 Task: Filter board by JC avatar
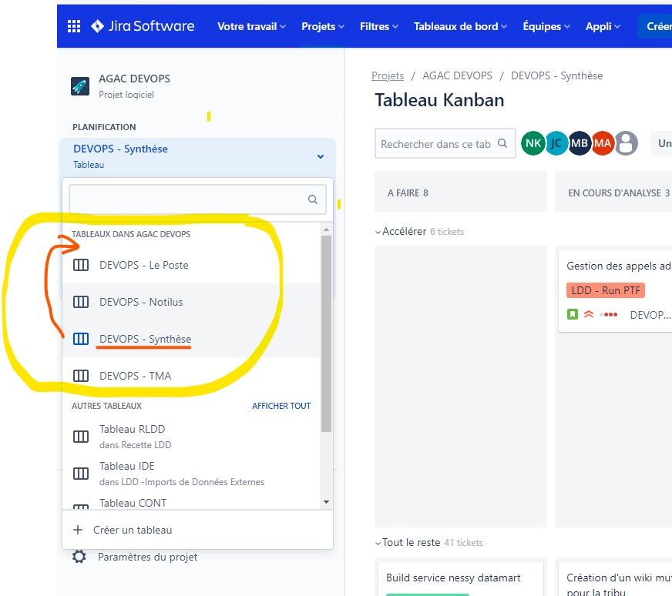coord(556,143)
